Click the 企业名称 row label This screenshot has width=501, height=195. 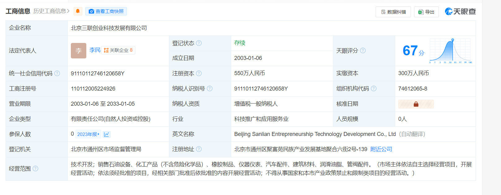point(20,28)
